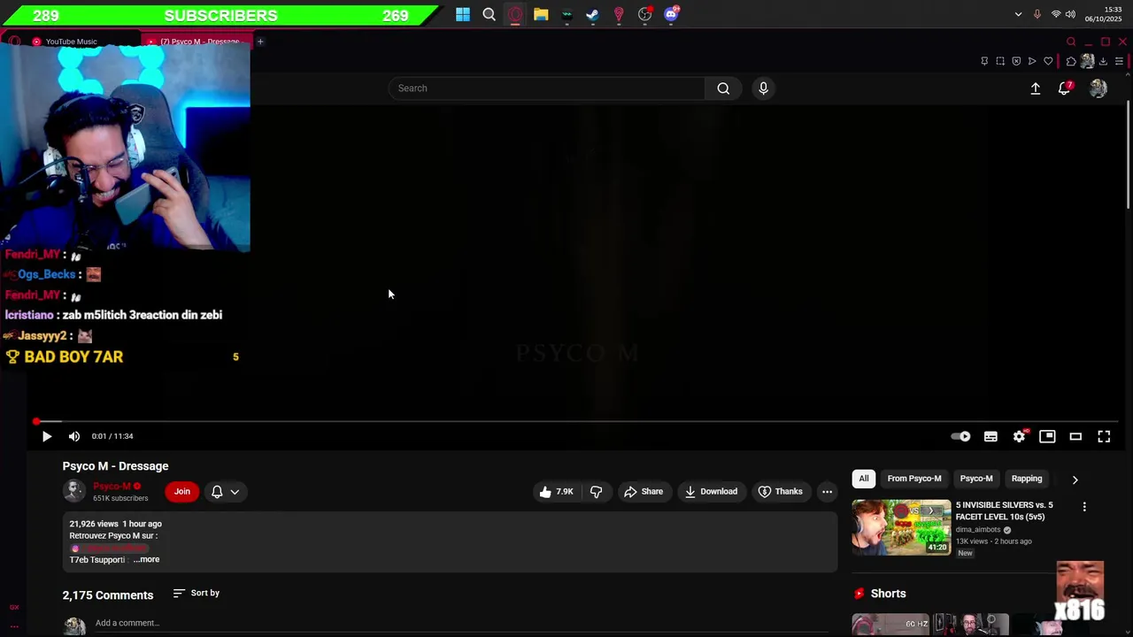Like the video with 7.9K likes
Image resolution: width=1133 pixels, height=637 pixels.
pyautogui.click(x=556, y=492)
